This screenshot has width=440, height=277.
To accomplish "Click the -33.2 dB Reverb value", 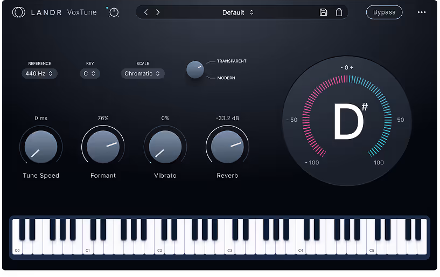I will pos(227,118).
